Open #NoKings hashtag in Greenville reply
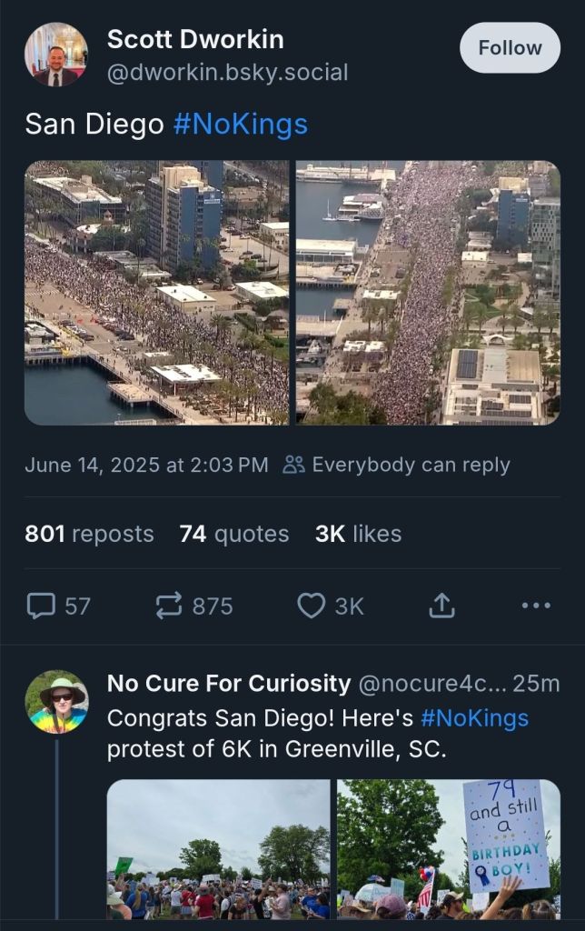This screenshot has height=931, width=585. tap(474, 717)
